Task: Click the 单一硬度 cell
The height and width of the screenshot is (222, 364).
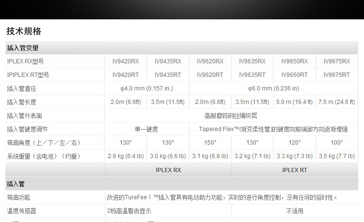Action: click(x=147, y=129)
